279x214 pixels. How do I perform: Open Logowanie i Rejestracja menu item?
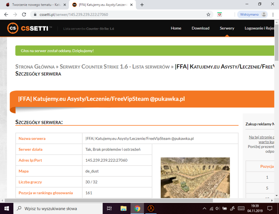pyautogui.click(x=260, y=28)
